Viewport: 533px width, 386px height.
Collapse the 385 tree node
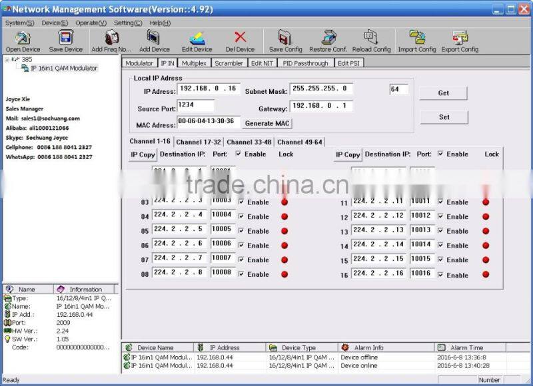7,60
